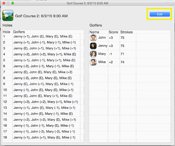Sort by the Strokes column header

tap(126, 32)
